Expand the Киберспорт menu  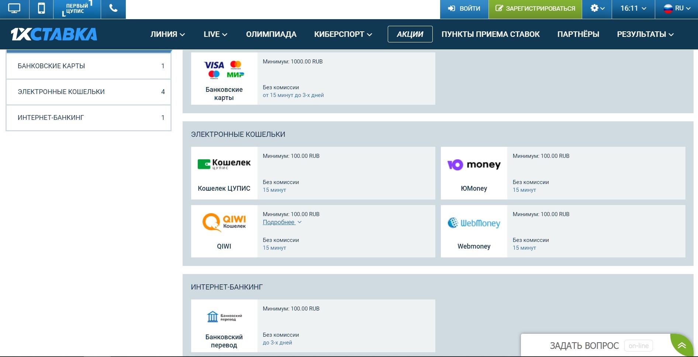(x=343, y=34)
